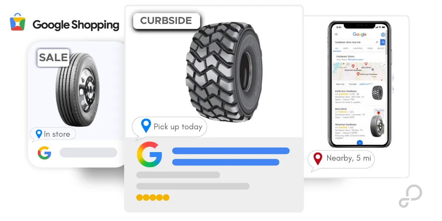Click the CURBSIDE badge
The image size is (442, 221).
coord(166,21)
